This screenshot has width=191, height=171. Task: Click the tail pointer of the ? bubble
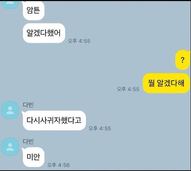[x=189, y=51]
